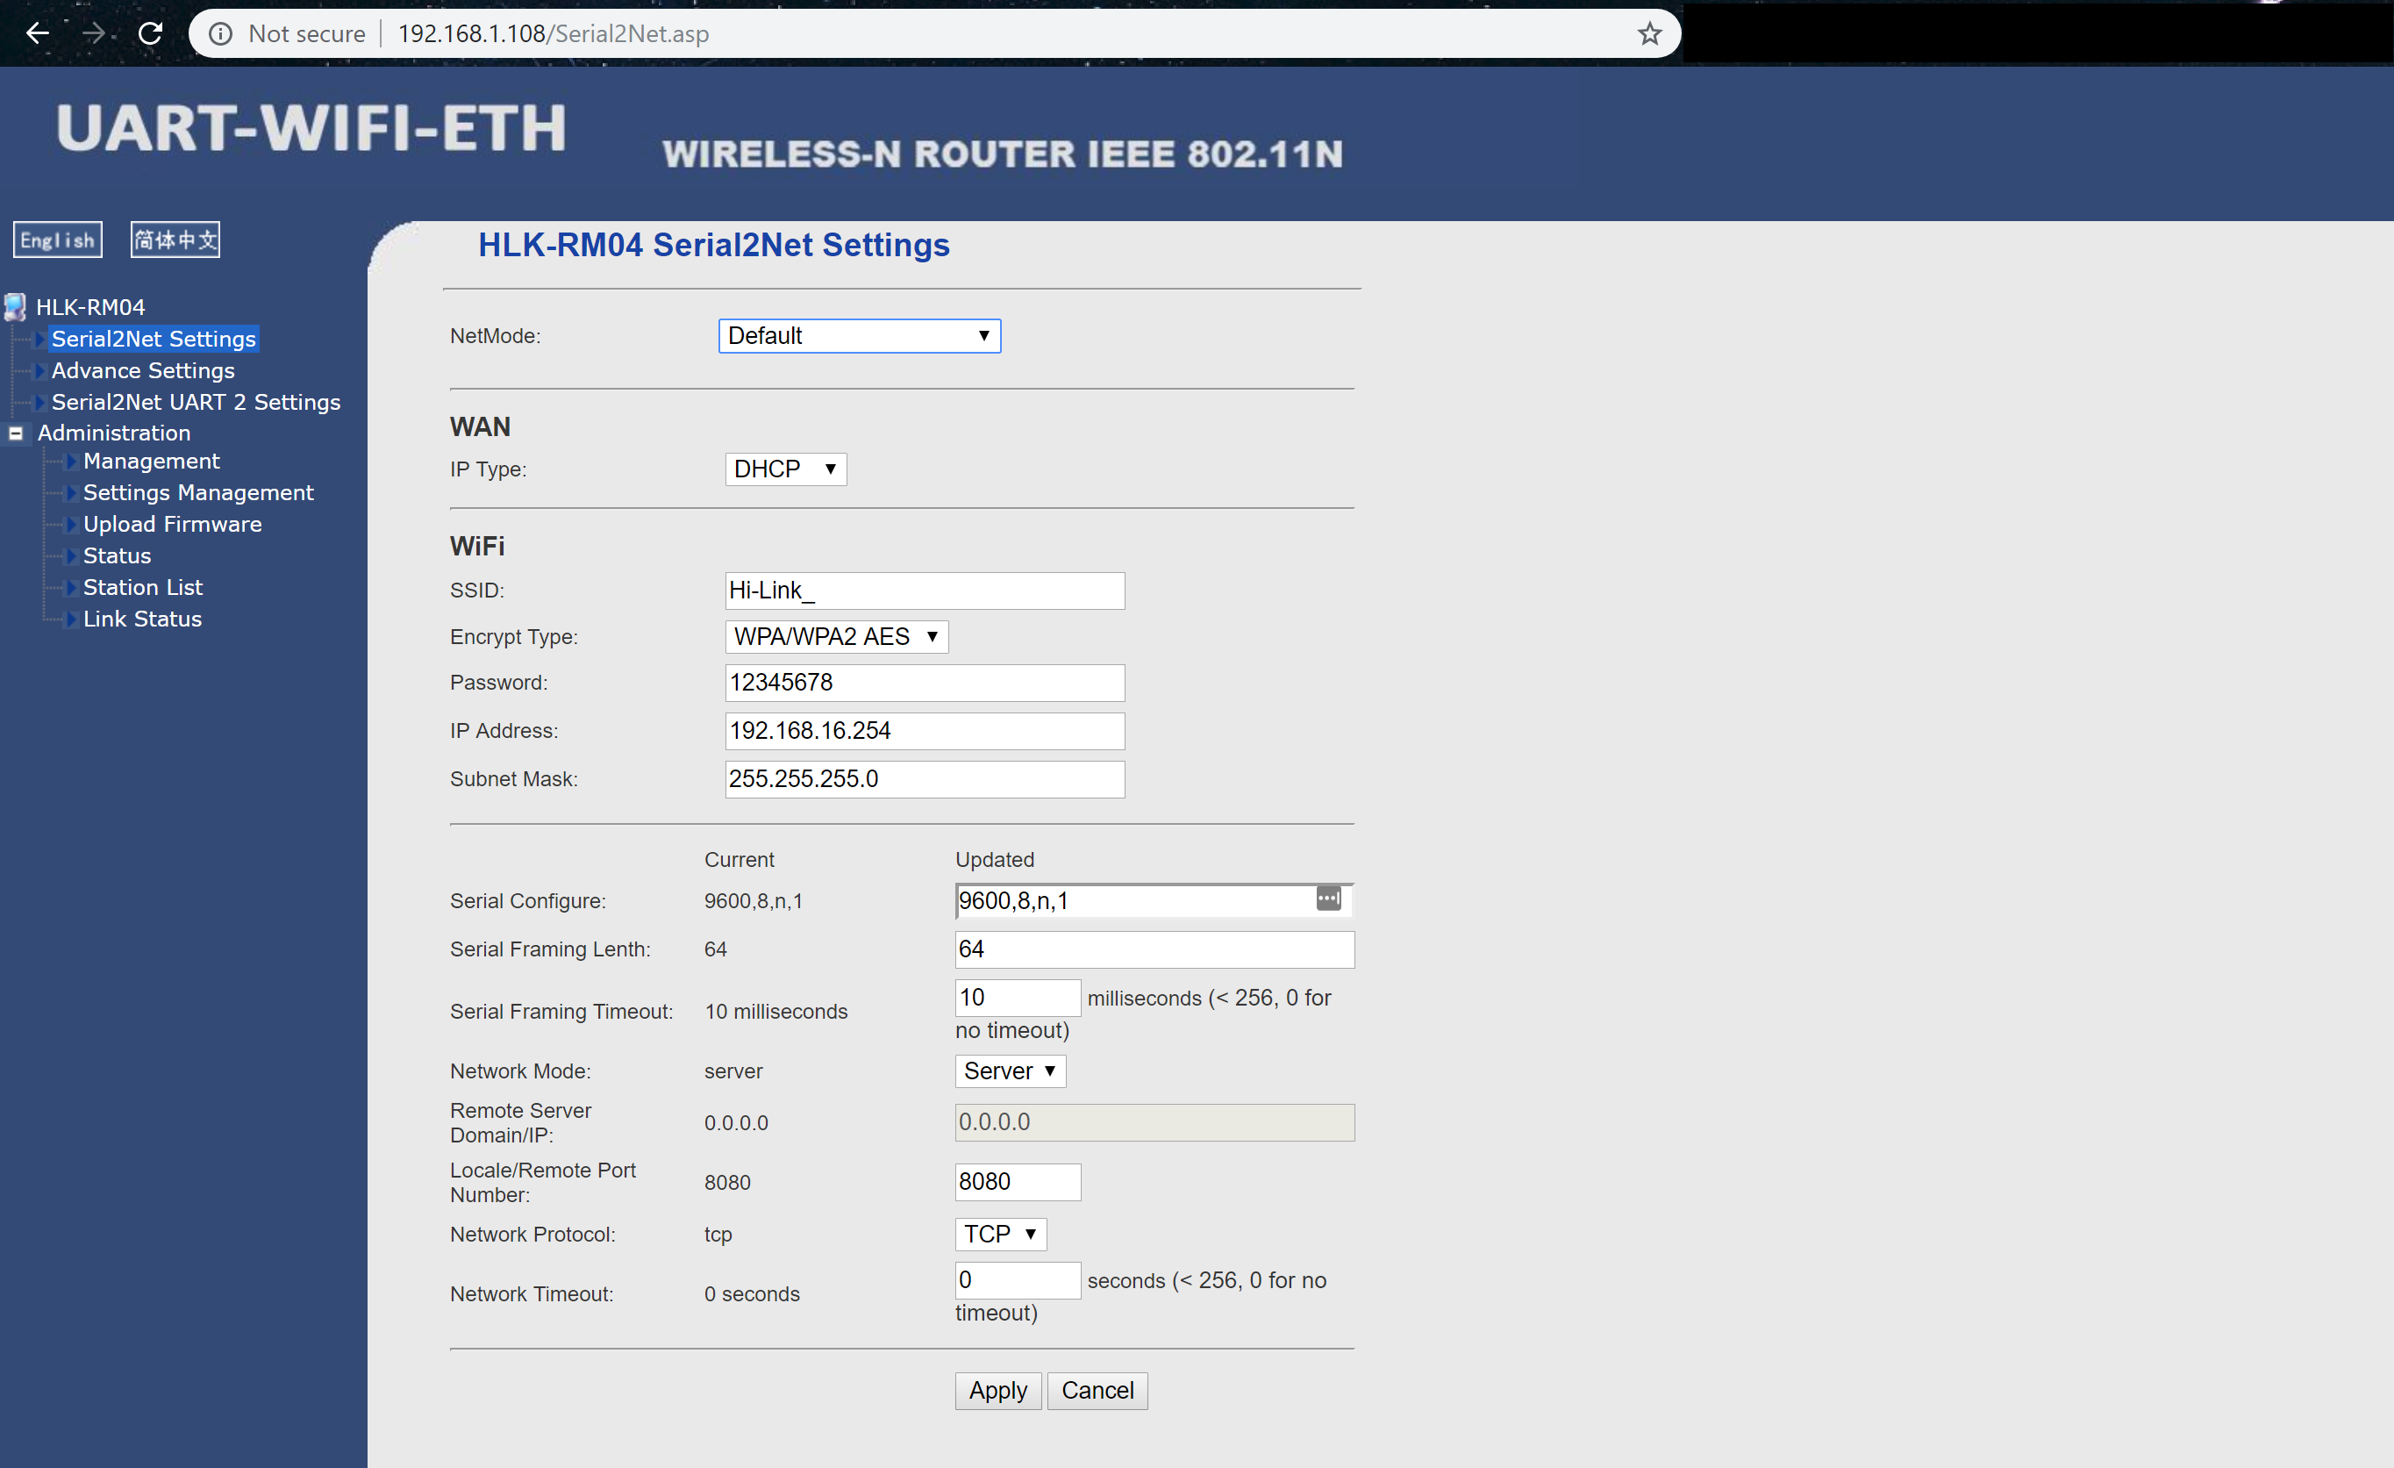Click the current port value 8080
This screenshot has width=2394, height=1468.
(x=728, y=1184)
